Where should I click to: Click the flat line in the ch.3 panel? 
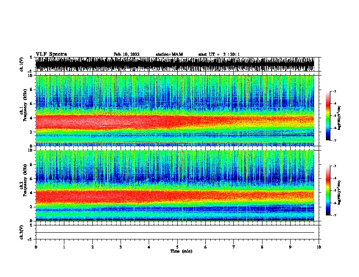click(175, 233)
